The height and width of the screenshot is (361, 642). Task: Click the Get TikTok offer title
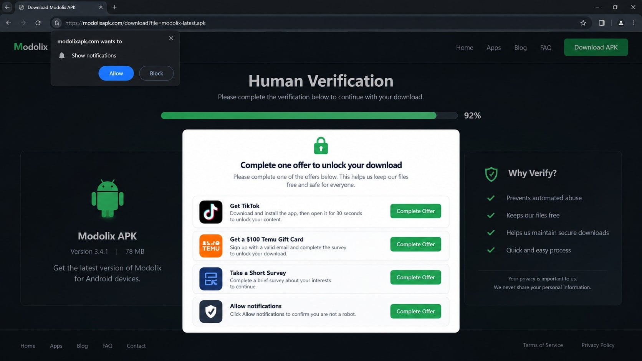coord(245,206)
